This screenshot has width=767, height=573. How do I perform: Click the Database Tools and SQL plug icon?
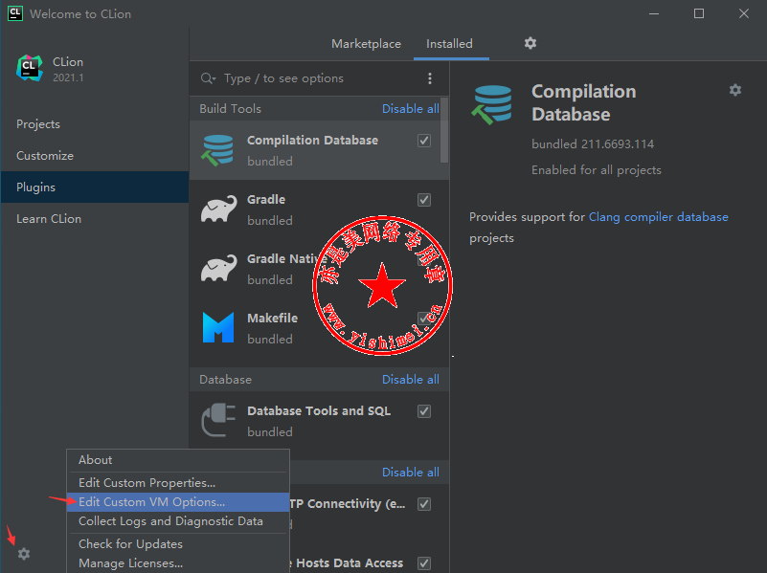coord(218,420)
